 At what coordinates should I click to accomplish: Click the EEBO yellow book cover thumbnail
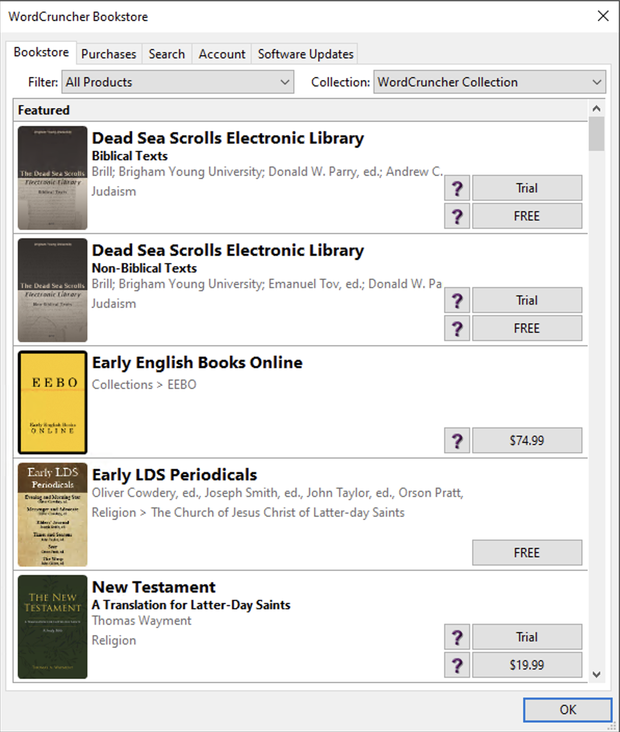click(x=53, y=402)
